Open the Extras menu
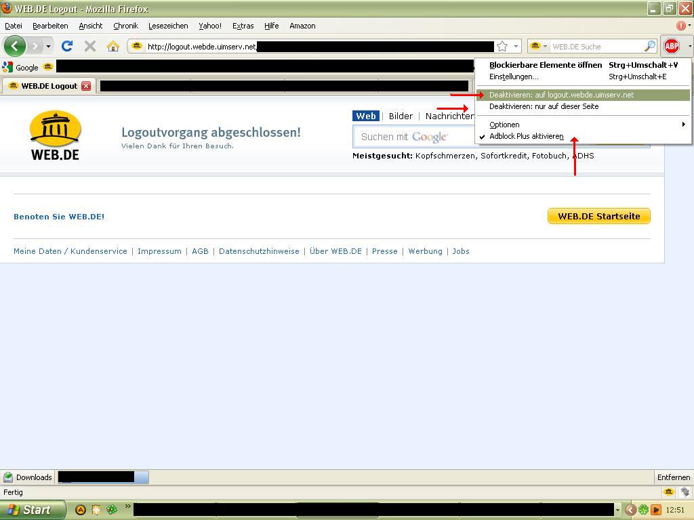Image resolution: width=694 pixels, height=520 pixels. (243, 26)
